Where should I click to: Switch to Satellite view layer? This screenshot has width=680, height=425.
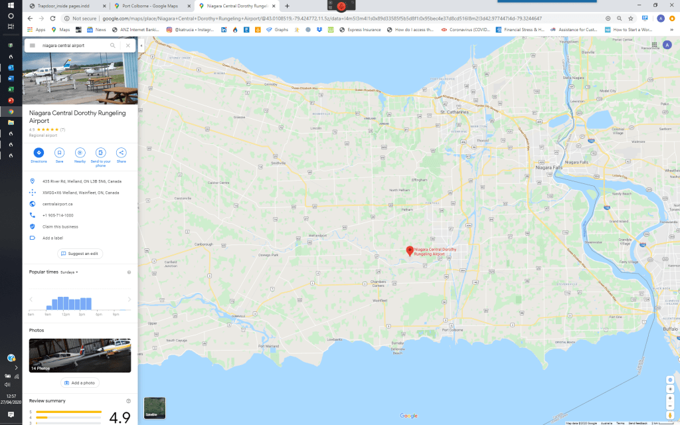(154, 407)
